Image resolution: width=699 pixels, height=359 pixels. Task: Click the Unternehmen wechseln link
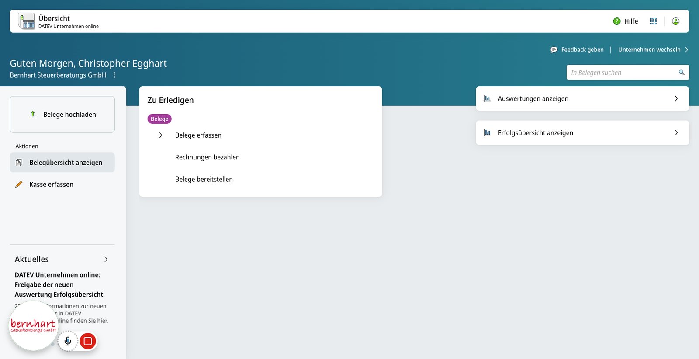pos(649,50)
